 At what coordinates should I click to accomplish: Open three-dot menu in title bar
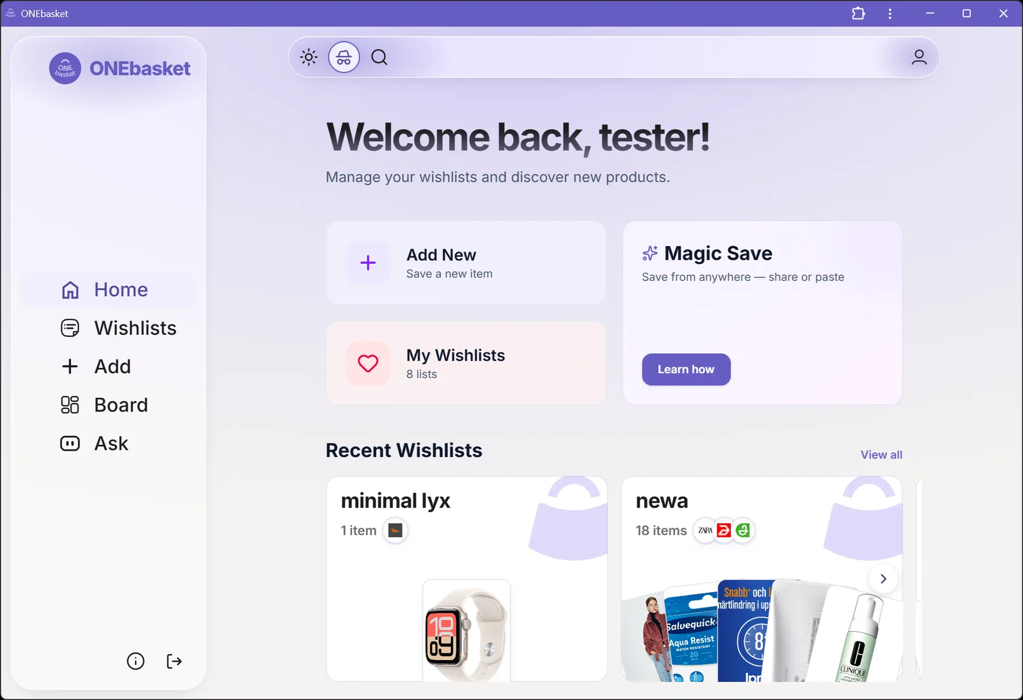click(x=890, y=13)
